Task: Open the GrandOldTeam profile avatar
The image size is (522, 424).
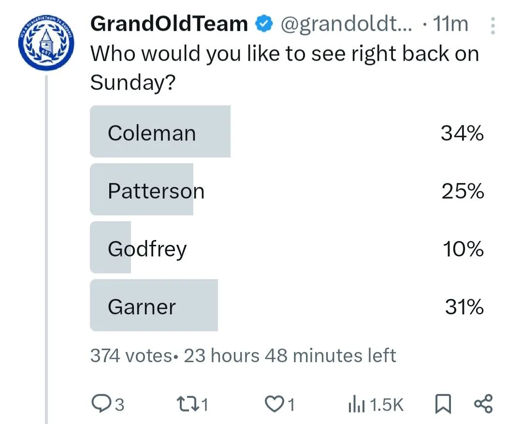Action: coord(46,44)
